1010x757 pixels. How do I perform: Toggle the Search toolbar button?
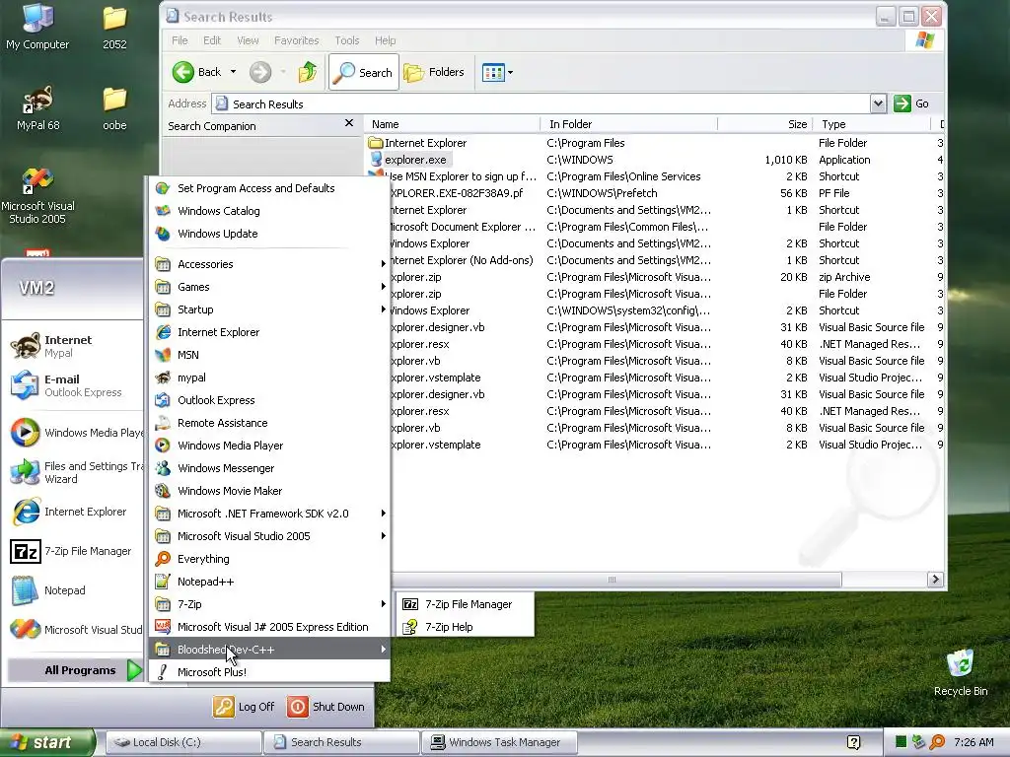click(364, 72)
